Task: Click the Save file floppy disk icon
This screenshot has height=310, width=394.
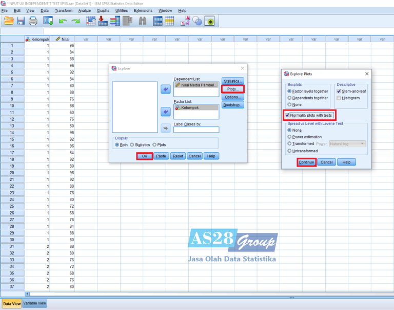Action: click(21, 21)
